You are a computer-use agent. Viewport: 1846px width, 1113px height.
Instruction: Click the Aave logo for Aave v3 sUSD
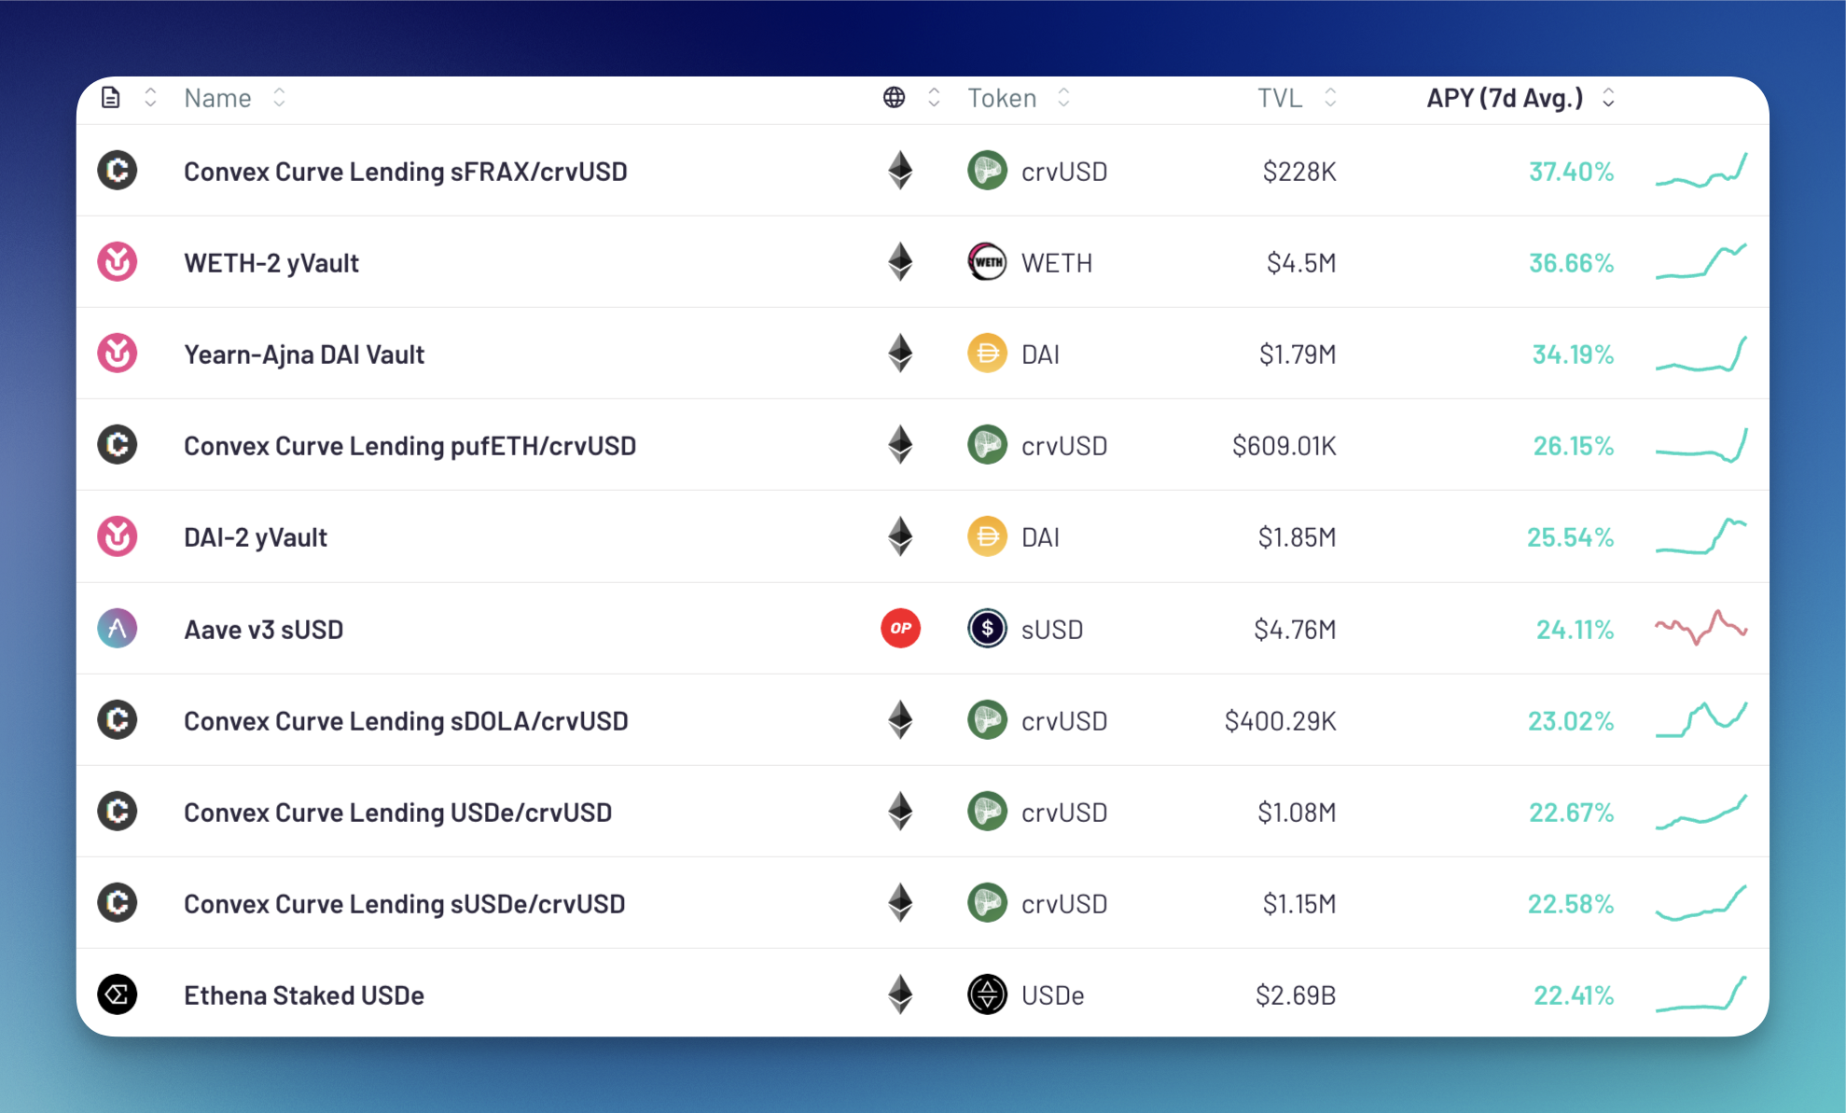point(118,629)
